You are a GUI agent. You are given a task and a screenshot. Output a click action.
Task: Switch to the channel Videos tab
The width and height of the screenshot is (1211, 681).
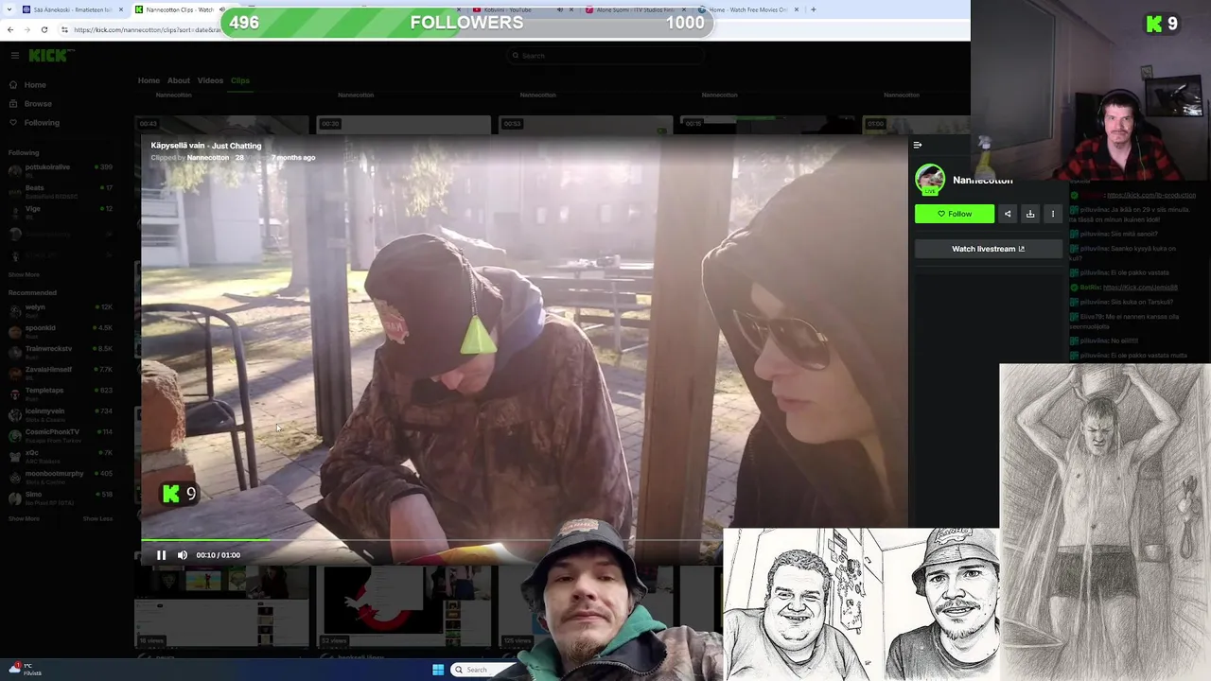[x=210, y=80]
